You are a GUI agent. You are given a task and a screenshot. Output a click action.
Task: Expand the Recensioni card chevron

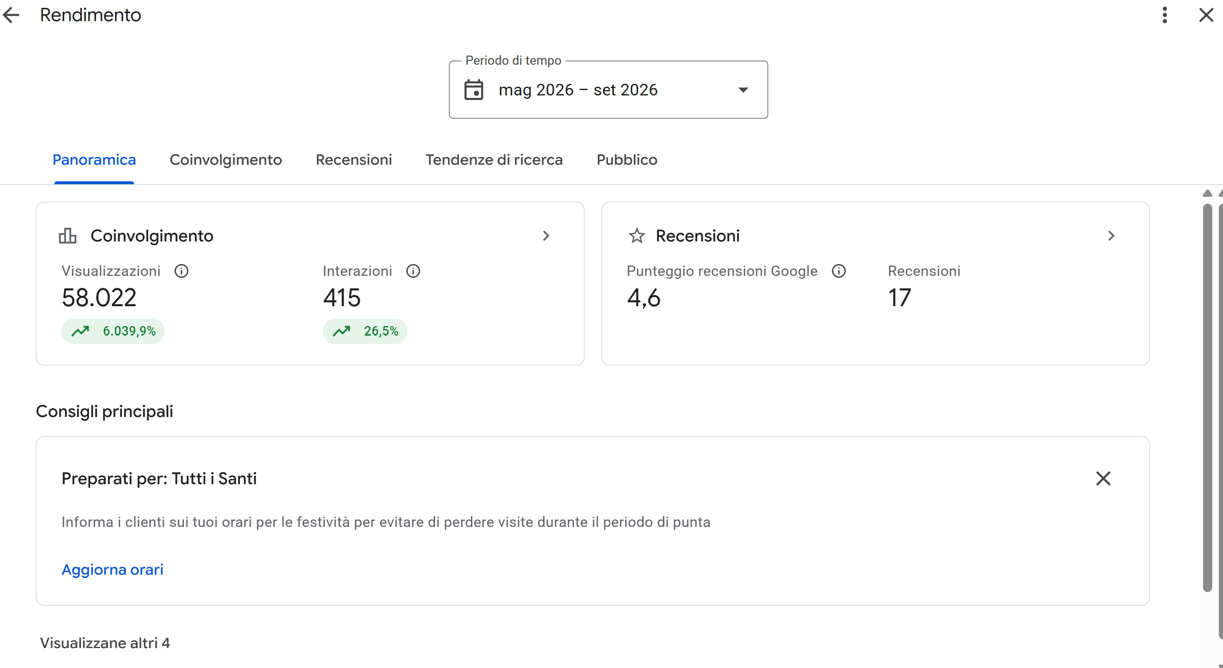click(1111, 236)
